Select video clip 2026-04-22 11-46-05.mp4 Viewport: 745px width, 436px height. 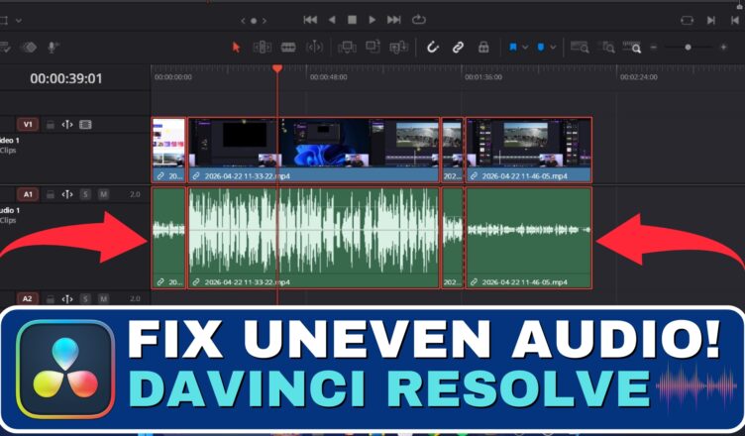(x=529, y=150)
